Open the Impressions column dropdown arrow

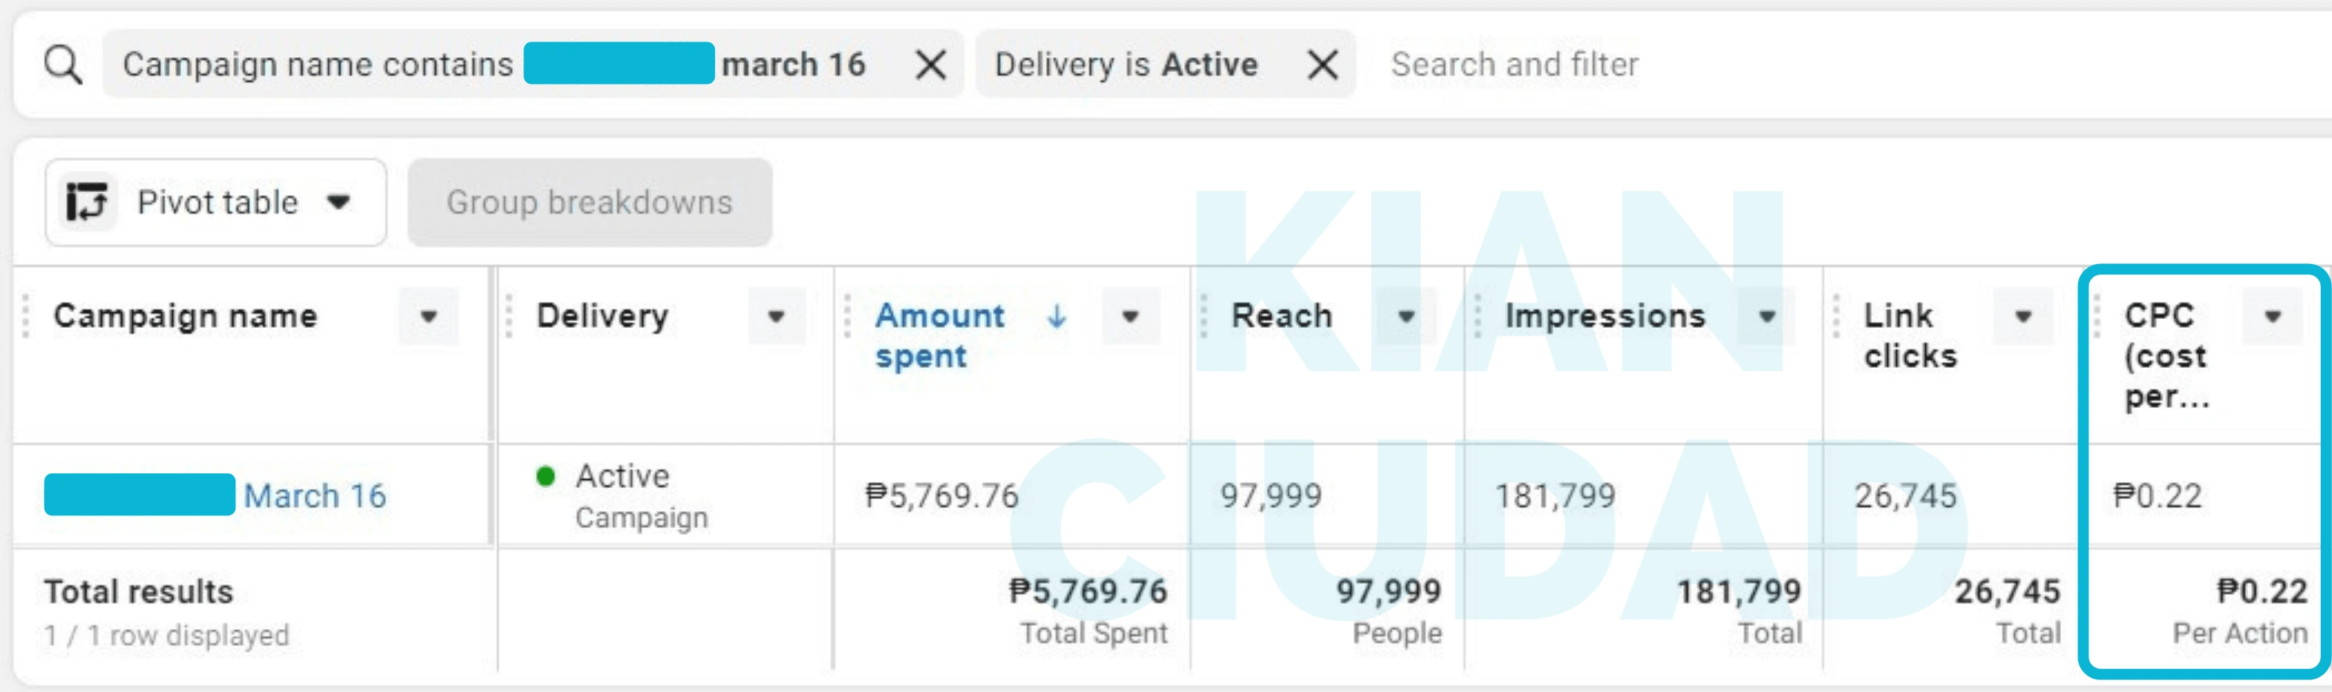point(1766,317)
